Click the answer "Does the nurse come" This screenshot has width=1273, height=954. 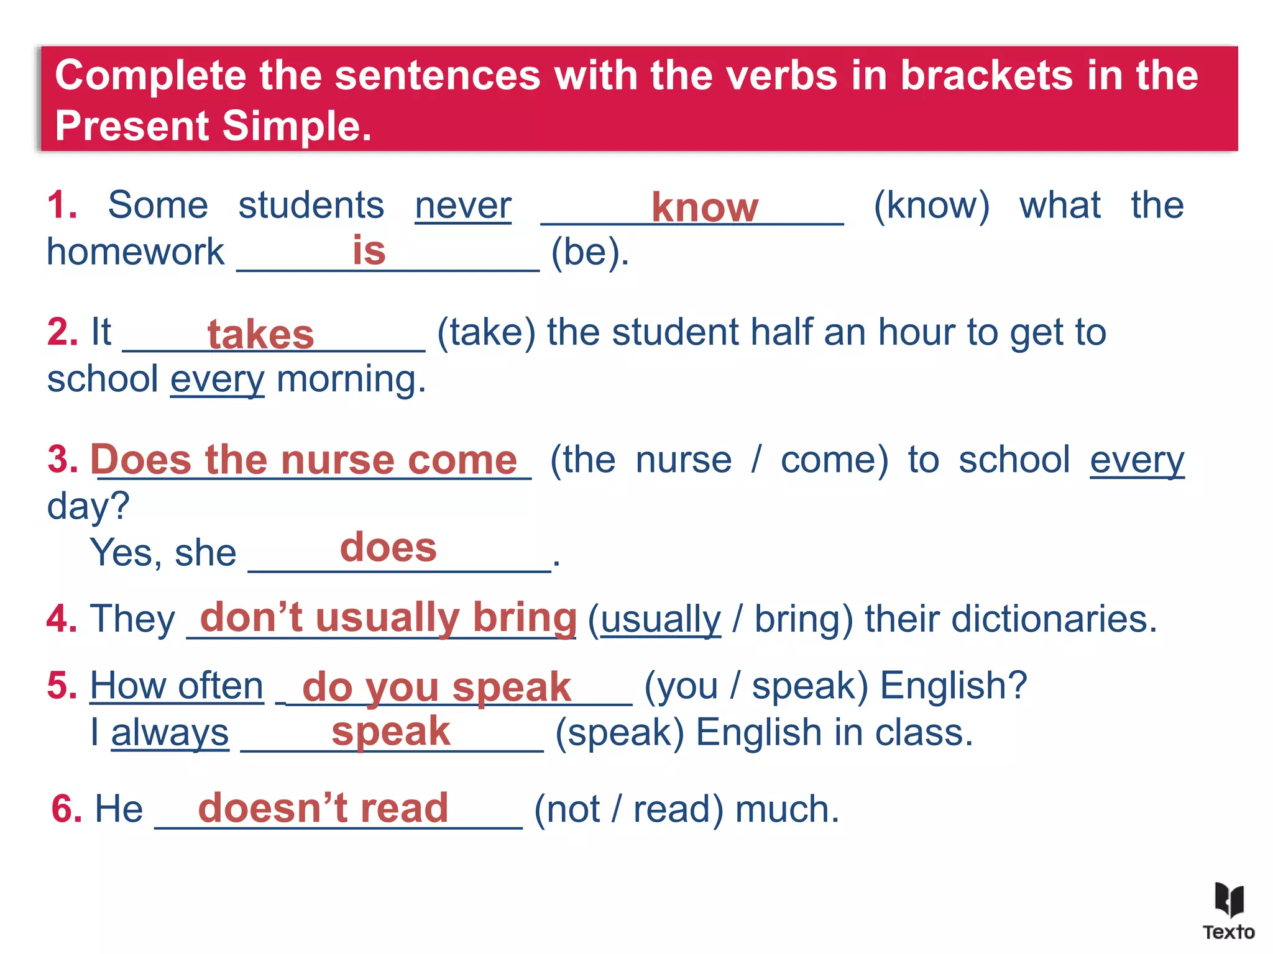[x=305, y=460]
